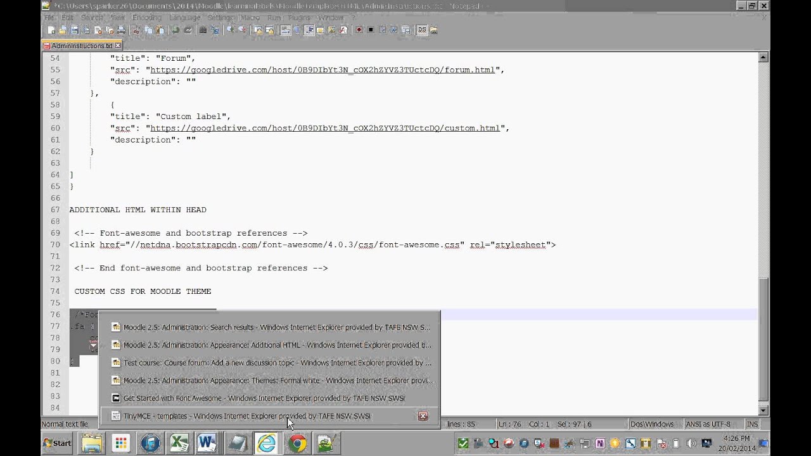Screen dimensions: 811x456
Task: Save the current document via Save icon
Action: coord(73,29)
